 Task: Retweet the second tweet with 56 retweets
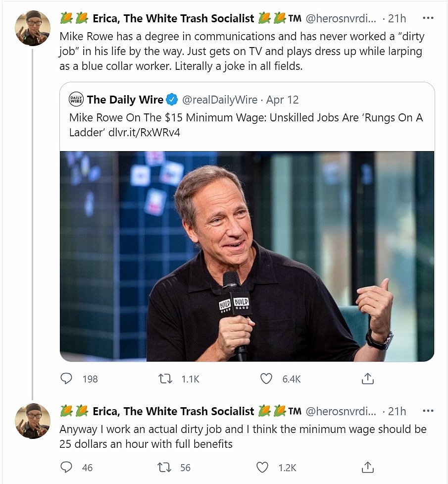click(165, 467)
